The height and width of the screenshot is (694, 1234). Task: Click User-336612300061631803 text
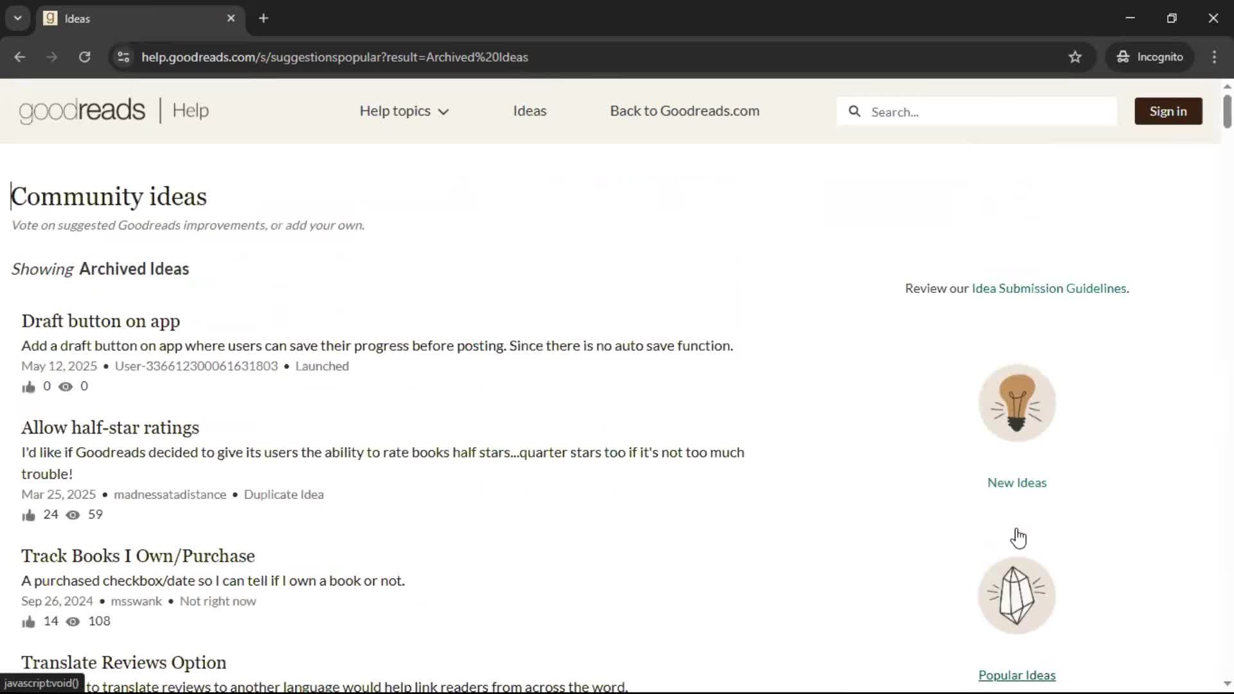(x=196, y=366)
